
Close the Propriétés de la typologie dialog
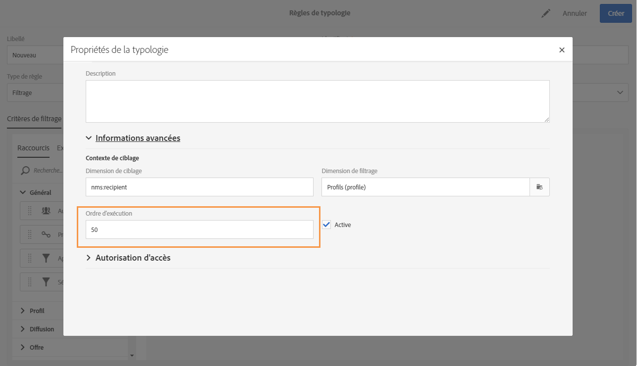click(562, 50)
